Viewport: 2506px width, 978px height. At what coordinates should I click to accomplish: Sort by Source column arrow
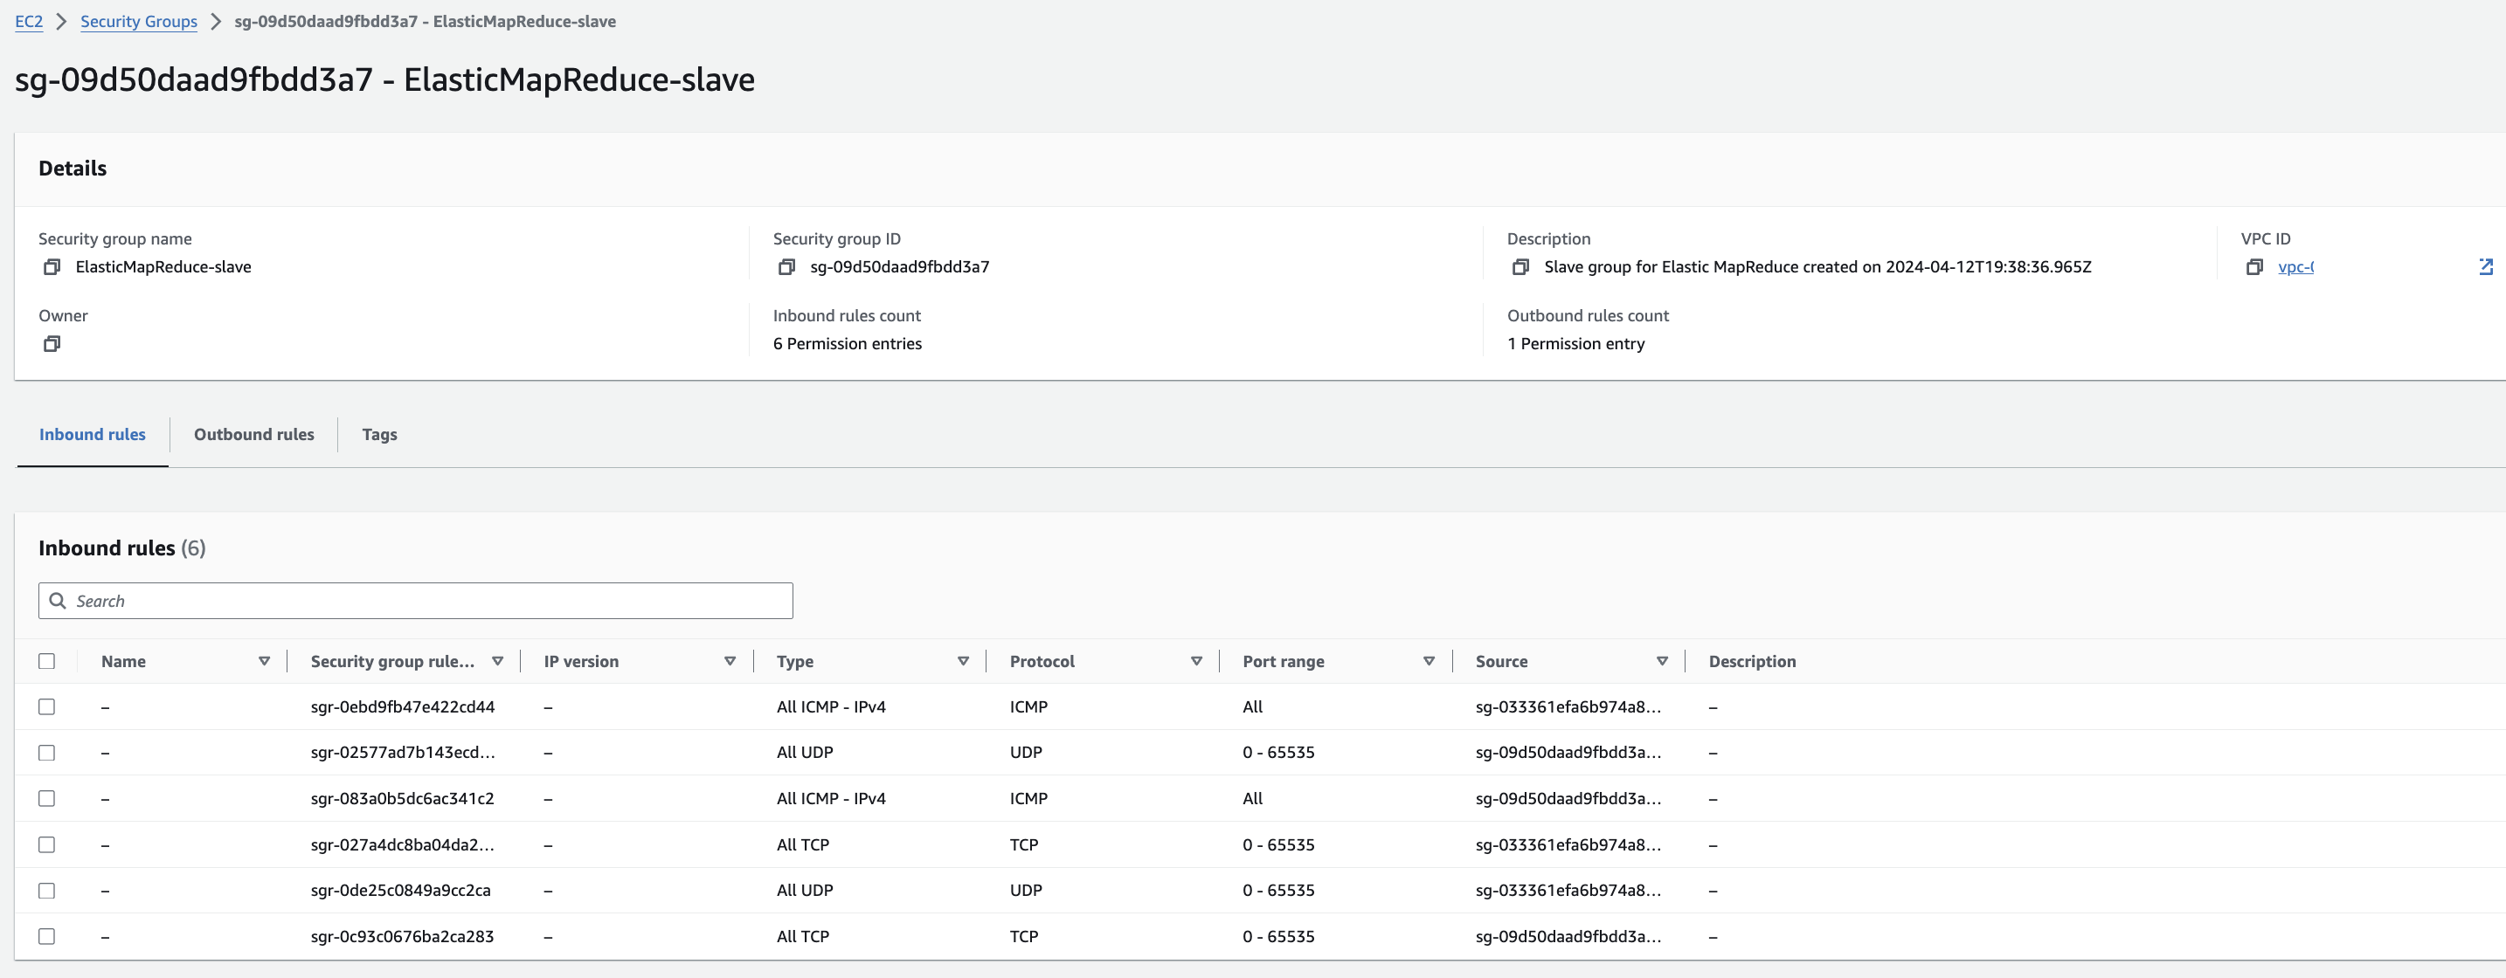tap(1662, 661)
